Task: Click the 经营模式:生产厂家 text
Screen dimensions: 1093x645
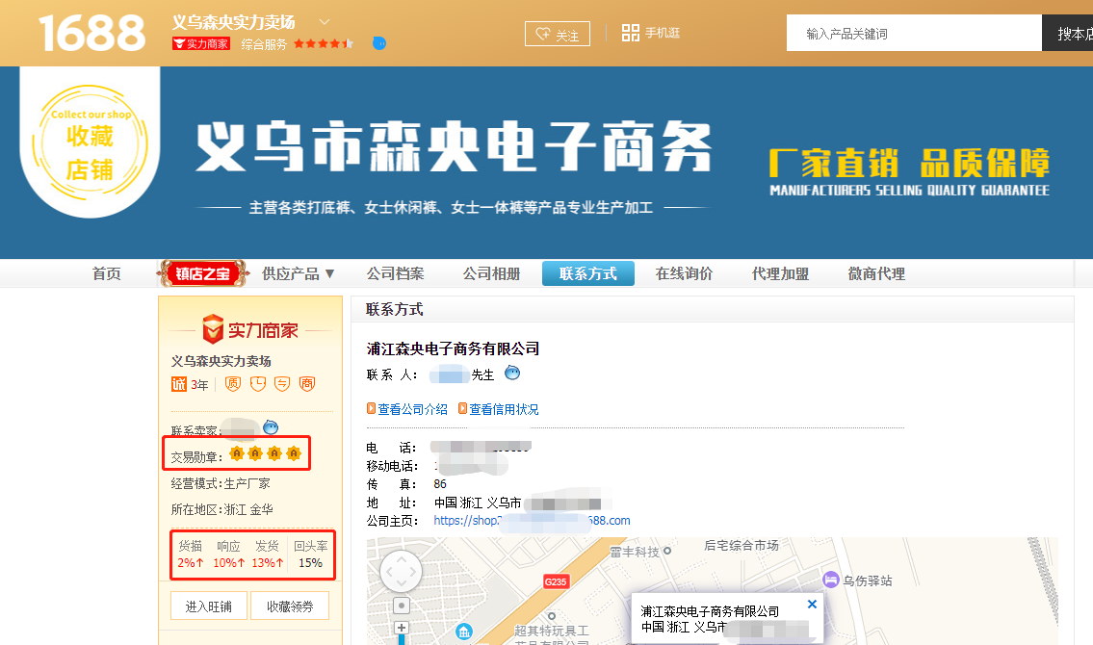Action: [x=221, y=483]
